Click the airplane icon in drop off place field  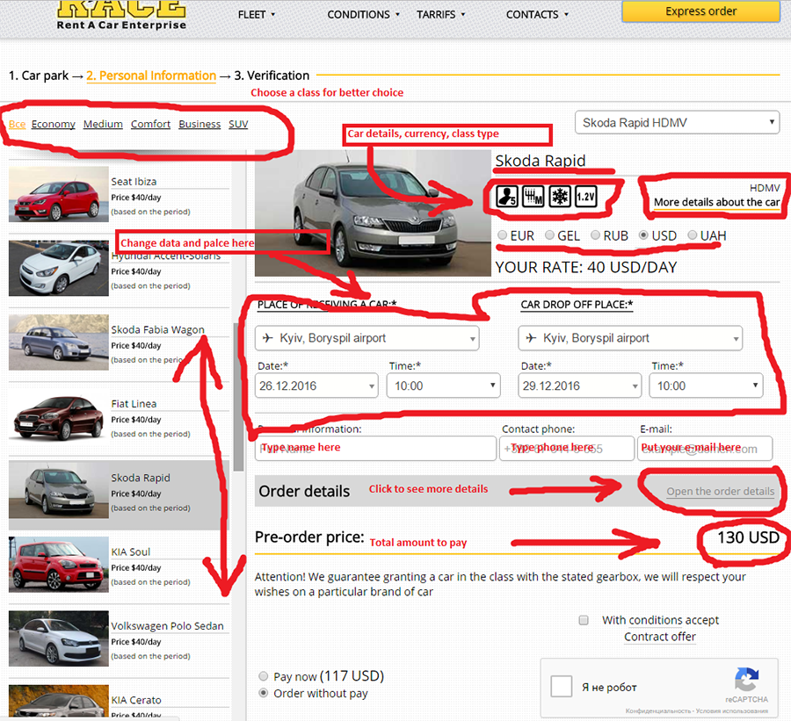(x=533, y=338)
